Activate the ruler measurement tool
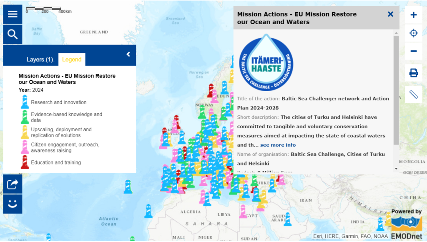Image resolution: width=427 pixels, height=242 pixels. click(x=414, y=95)
